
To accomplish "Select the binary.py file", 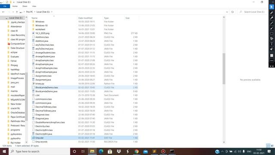I will [x=85, y=84].
